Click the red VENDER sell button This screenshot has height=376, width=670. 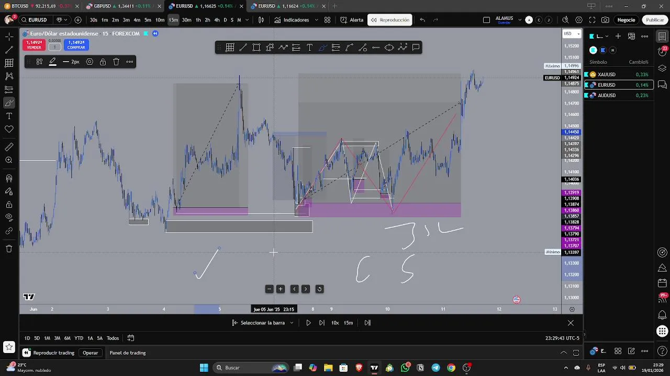click(34, 45)
